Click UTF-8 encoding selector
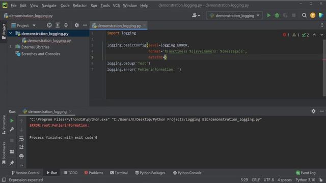This screenshot has height=183, width=326. tap(268, 180)
